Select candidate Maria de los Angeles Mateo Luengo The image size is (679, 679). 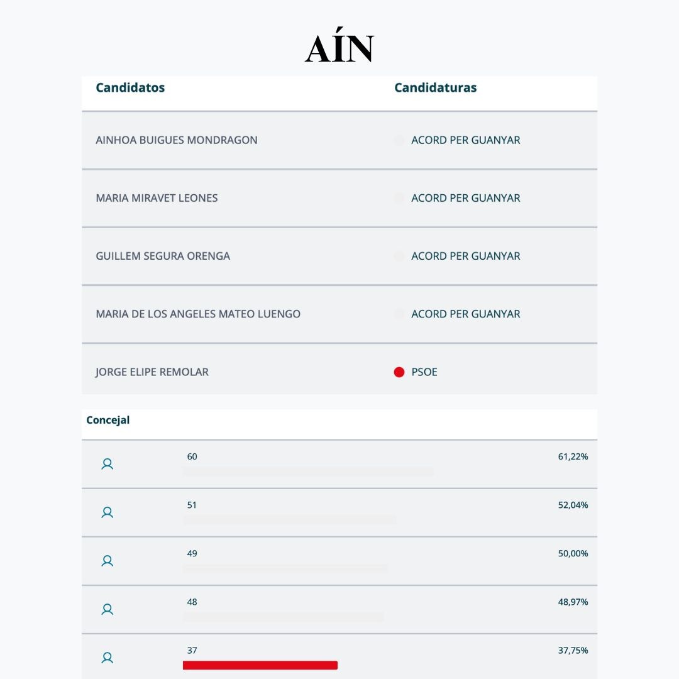coord(198,314)
